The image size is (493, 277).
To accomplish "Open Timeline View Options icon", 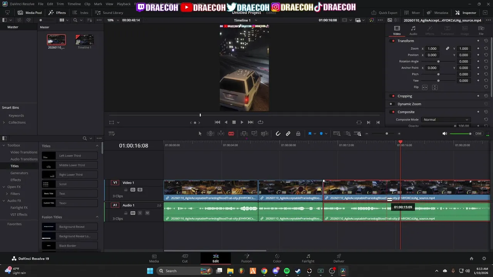I will [112, 133].
